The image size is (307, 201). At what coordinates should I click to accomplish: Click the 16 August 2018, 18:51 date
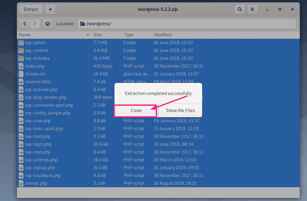point(175,183)
